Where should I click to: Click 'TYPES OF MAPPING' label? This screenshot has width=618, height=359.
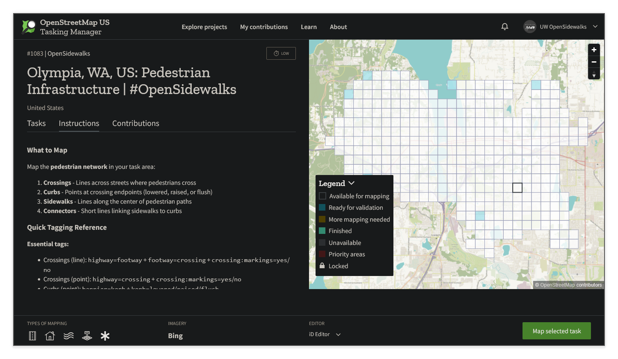[x=47, y=323]
